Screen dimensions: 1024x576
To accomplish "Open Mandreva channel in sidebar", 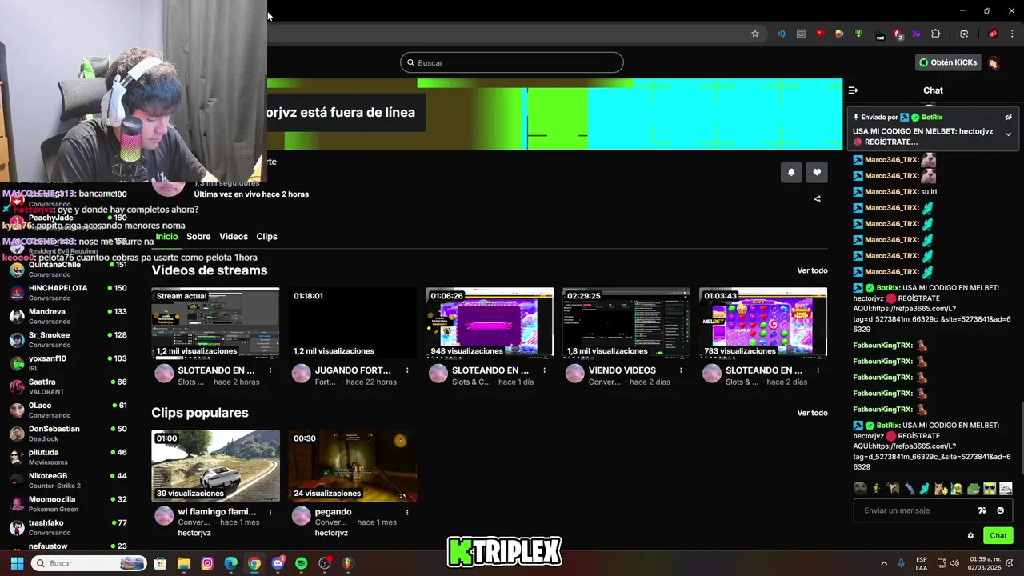I will 68,316.
